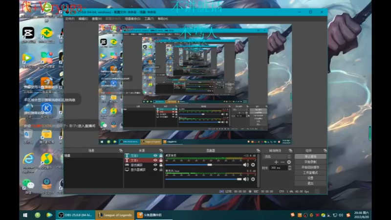Open the 文件(F) menu in OBS
Image resolution: width=391 pixels, height=220 pixels.
pyautogui.click(x=70, y=19)
